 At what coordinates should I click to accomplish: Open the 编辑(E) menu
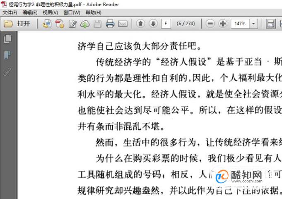point(30,12)
